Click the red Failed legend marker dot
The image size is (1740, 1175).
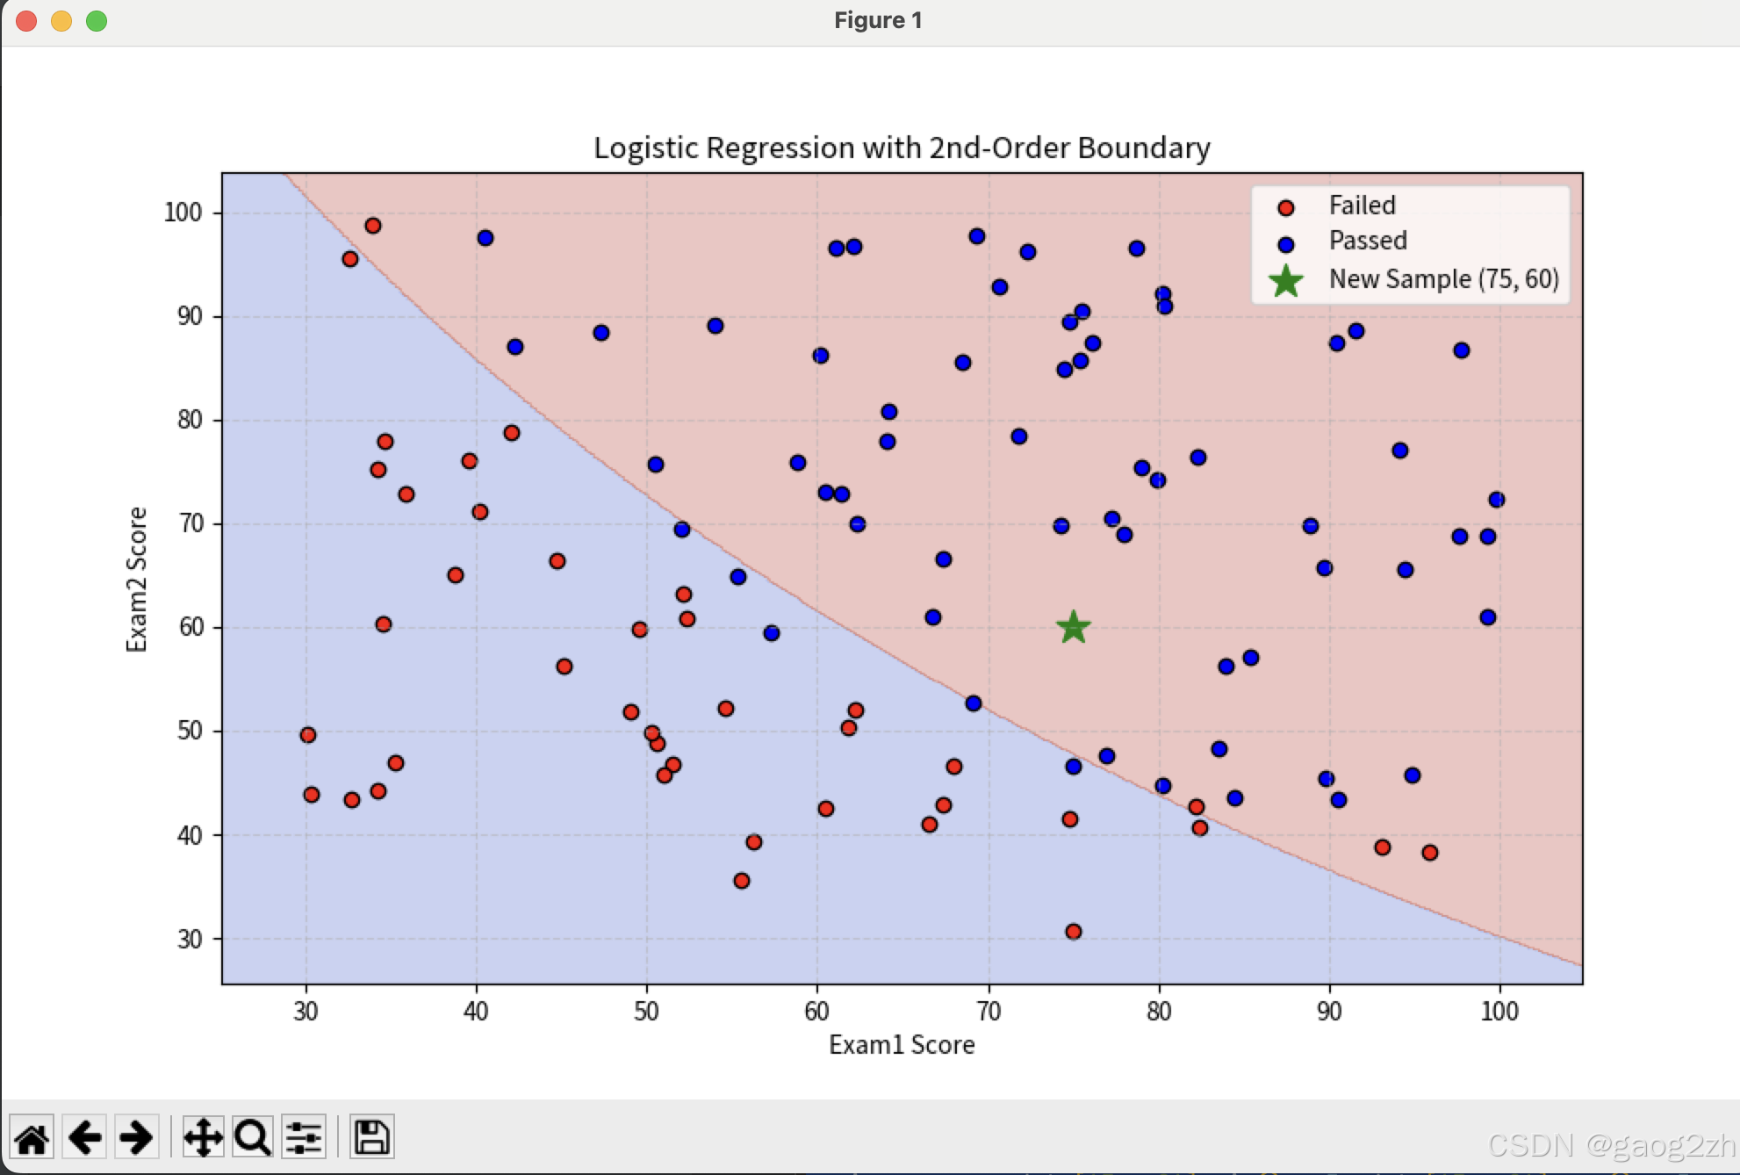tap(1286, 208)
